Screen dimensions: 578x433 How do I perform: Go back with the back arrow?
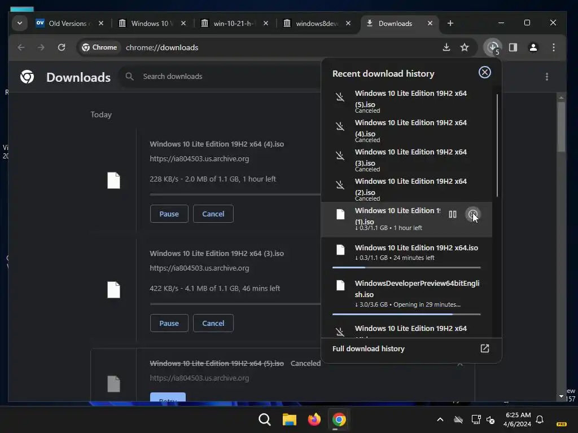point(21,47)
